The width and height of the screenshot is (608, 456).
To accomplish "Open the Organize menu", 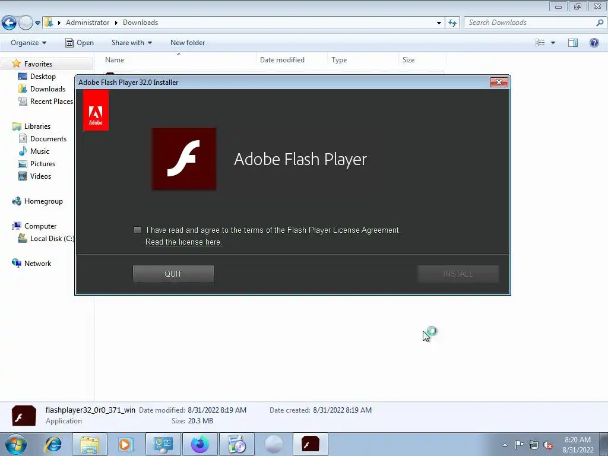I will (x=28, y=43).
